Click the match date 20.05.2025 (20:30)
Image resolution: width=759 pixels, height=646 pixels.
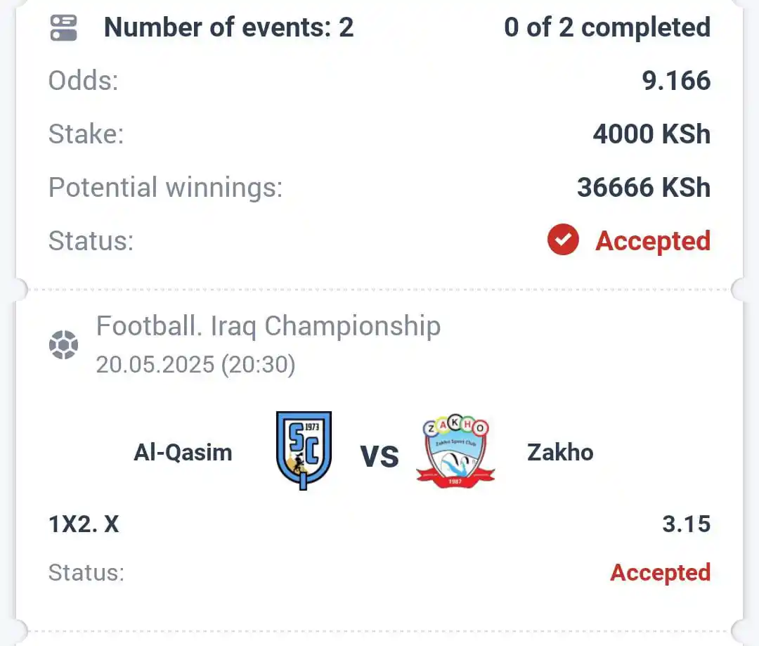point(195,365)
